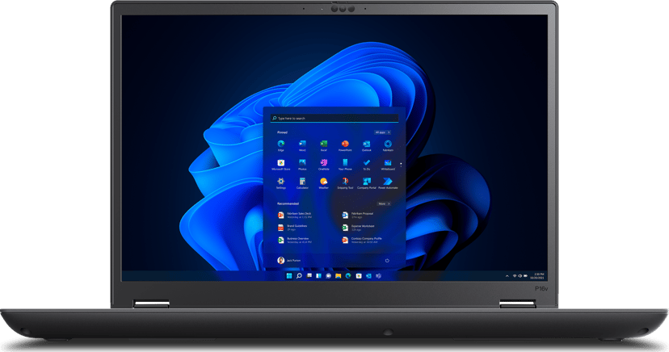This screenshot has height=352, width=669.
Task: Click the Search magnifier on the taskbar
Action: click(x=299, y=276)
